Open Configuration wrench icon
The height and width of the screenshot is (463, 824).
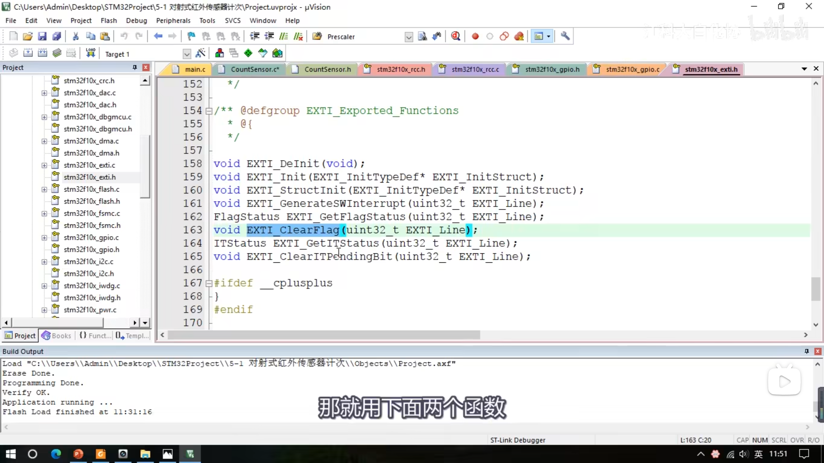[565, 36]
